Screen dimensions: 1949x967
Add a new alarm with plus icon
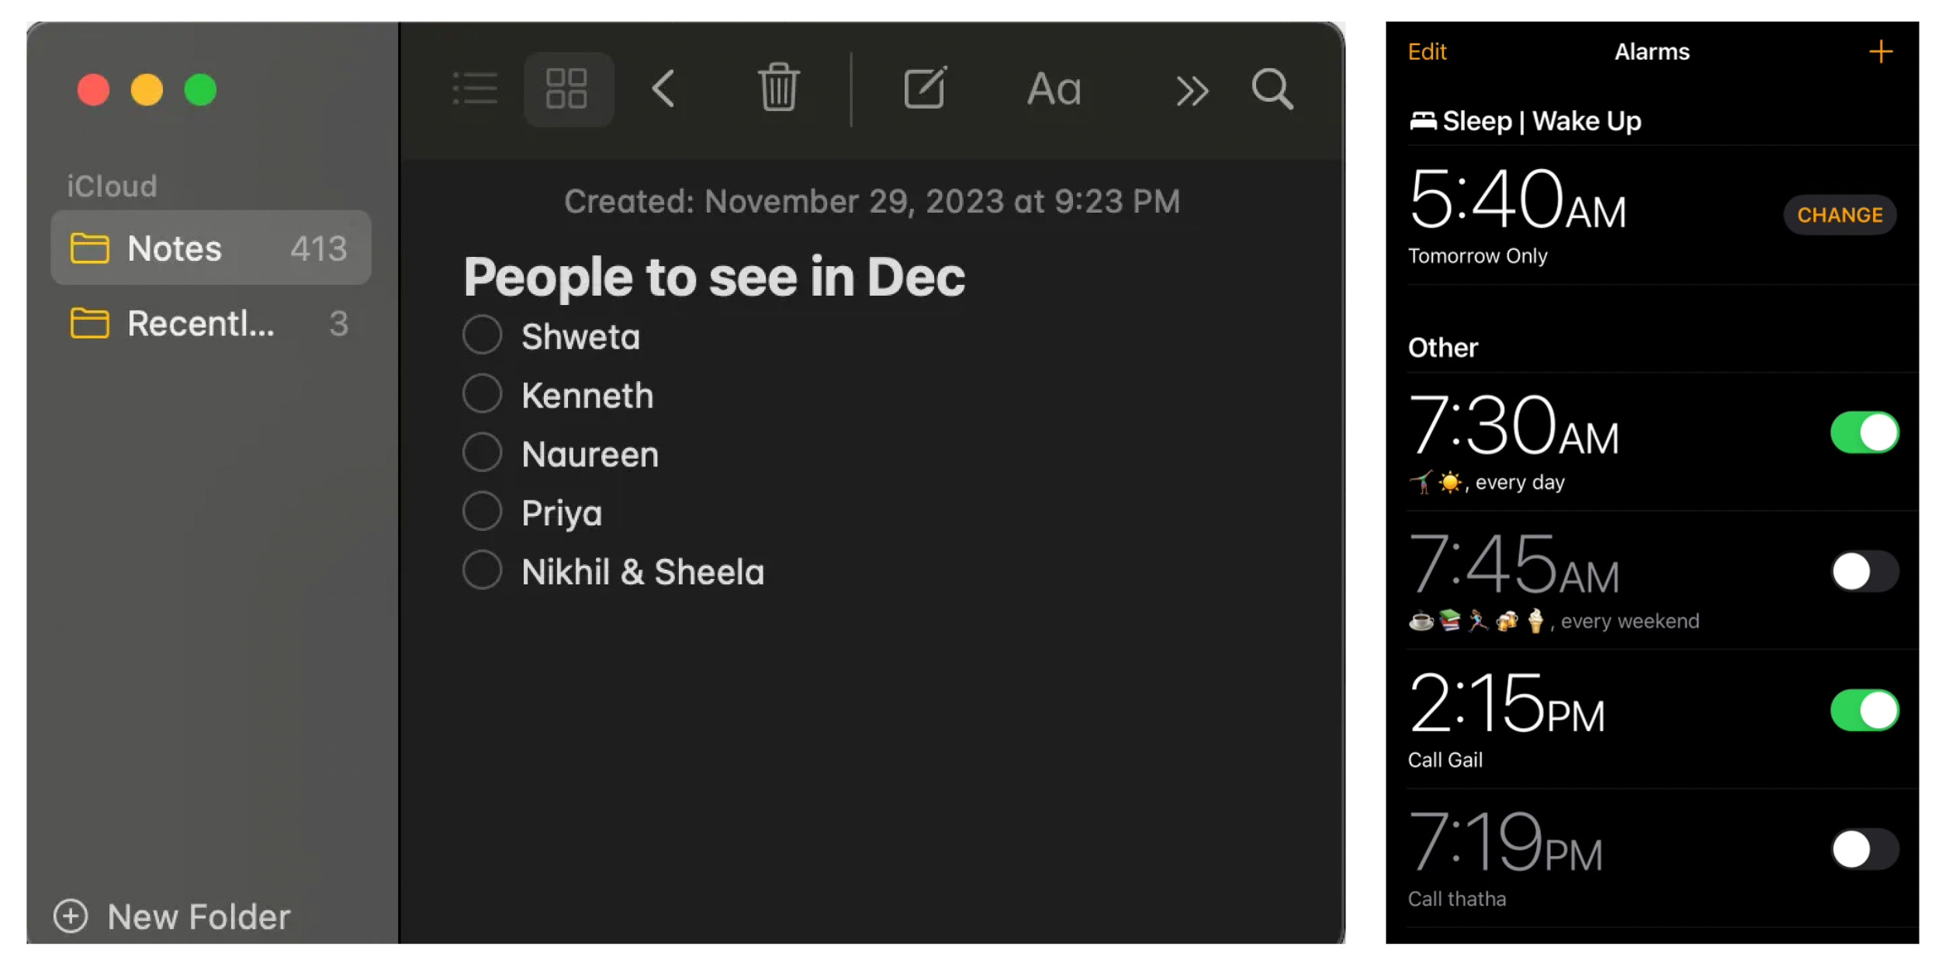(x=1880, y=52)
